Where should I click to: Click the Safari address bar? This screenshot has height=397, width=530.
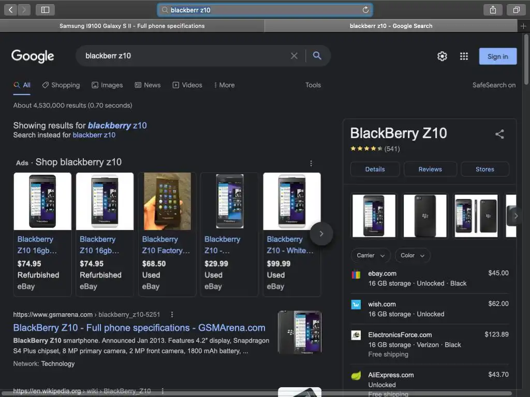[265, 10]
